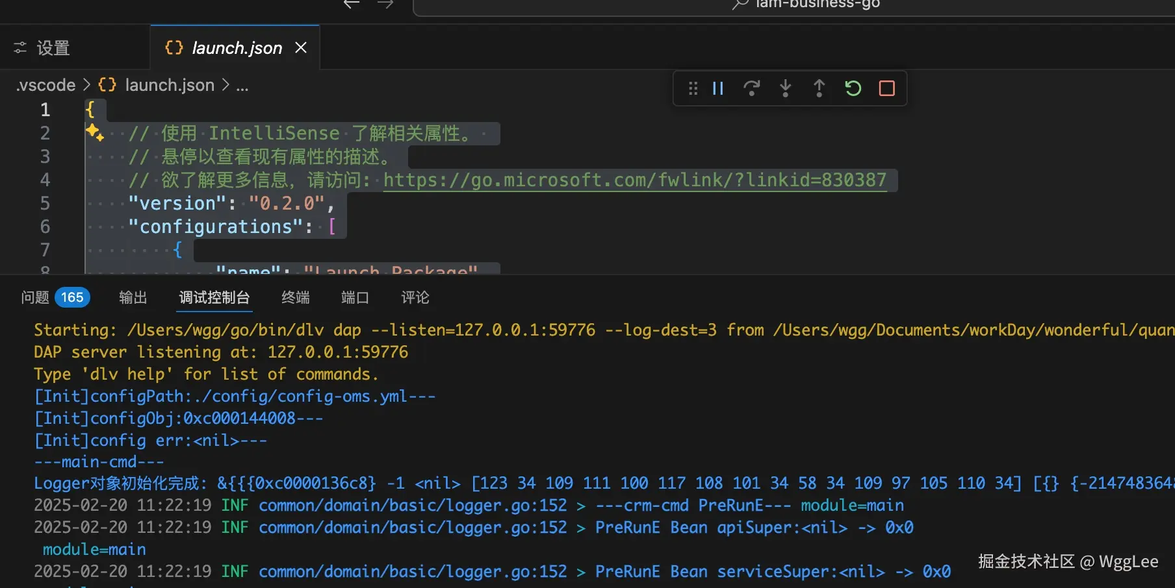
Task: Click the "Type 'dlv help'" console line
Action: (x=206, y=374)
